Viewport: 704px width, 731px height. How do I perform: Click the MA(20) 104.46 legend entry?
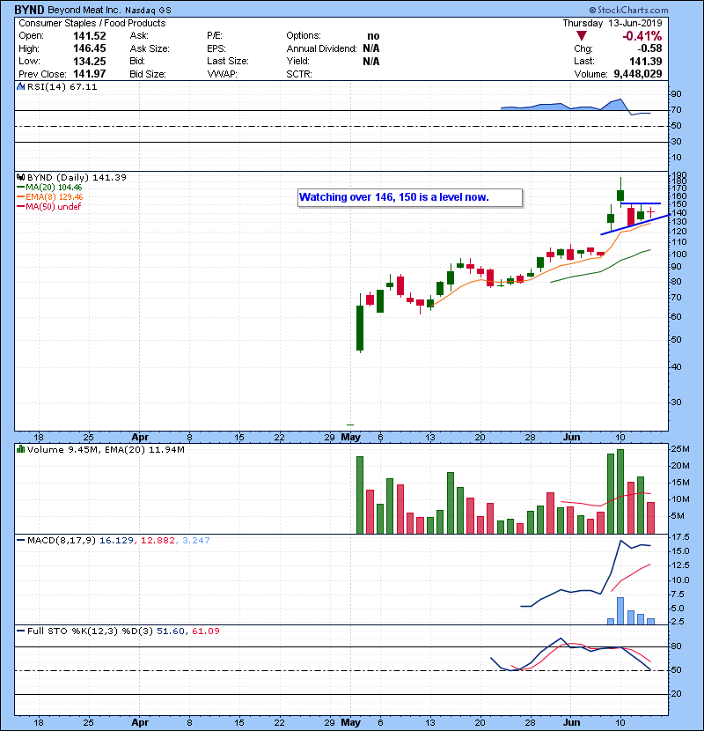coord(49,188)
